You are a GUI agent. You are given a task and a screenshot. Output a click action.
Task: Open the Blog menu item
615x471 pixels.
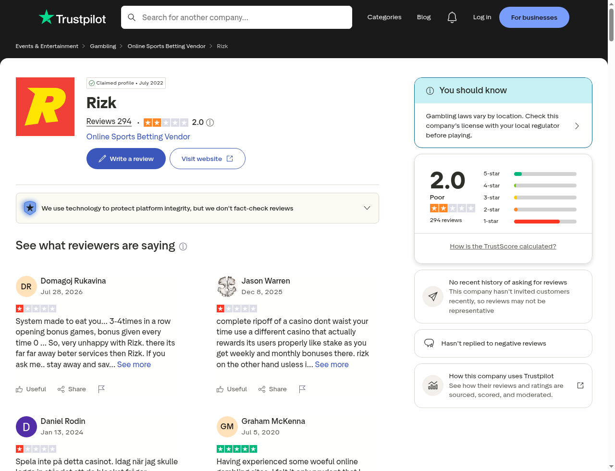point(424,17)
